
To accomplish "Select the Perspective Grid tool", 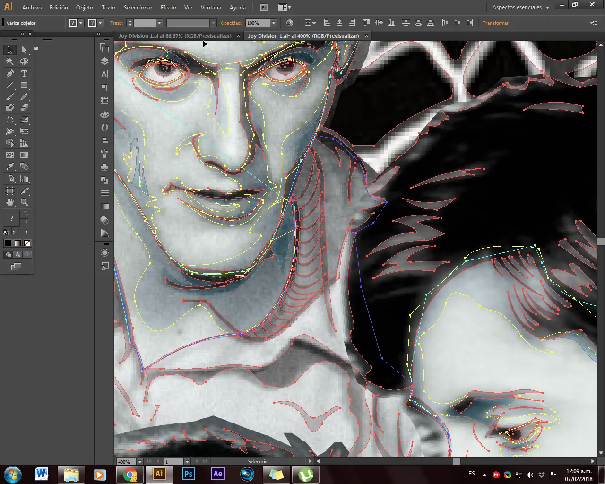I will (24, 143).
